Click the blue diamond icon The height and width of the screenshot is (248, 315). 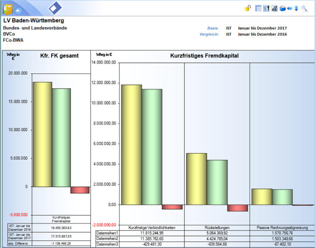point(55,8)
